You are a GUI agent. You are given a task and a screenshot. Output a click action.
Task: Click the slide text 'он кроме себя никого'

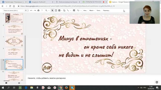pyautogui.click(x=108, y=47)
